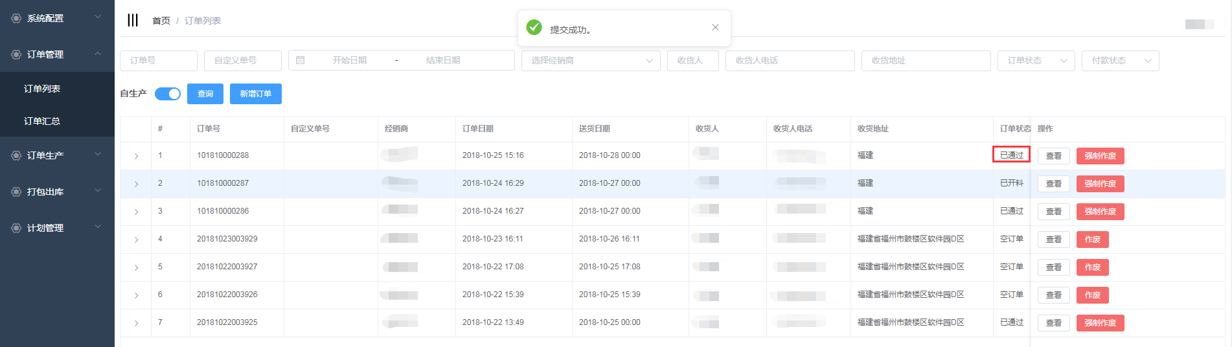The image size is (1232, 347).
Task: Click the 订单管理 sidebar icon
Action: click(16, 54)
